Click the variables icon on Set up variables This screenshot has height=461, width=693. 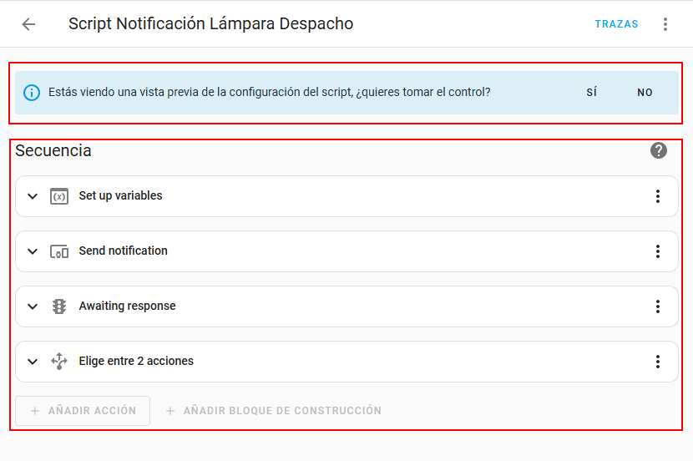[x=58, y=196]
